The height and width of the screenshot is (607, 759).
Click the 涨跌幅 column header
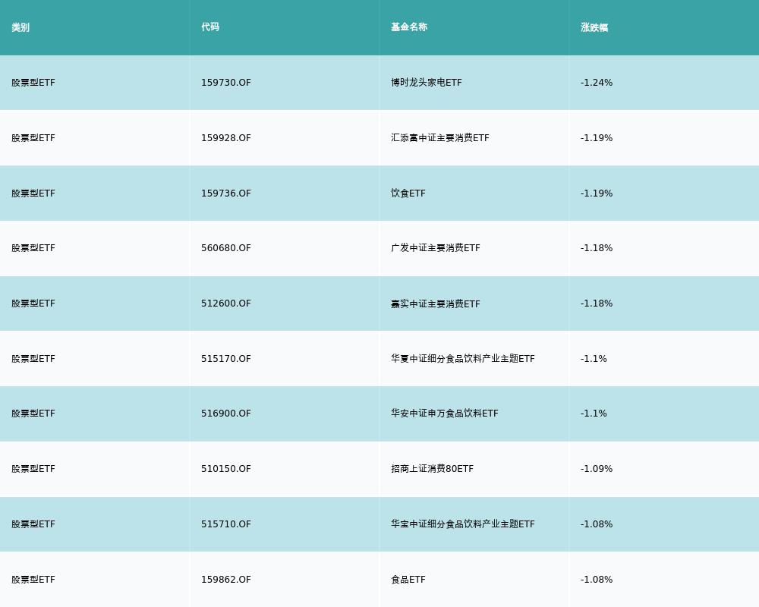594,27
